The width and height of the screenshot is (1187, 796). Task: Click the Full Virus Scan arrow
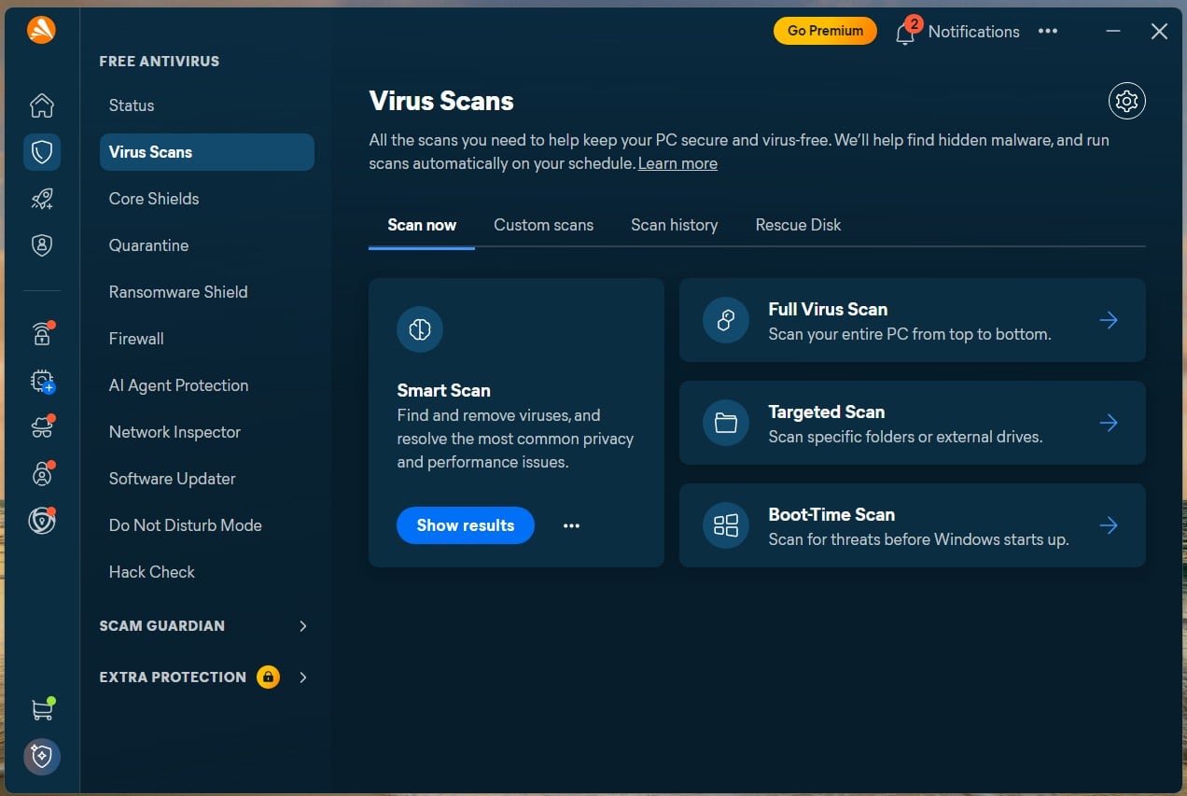click(1109, 320)
